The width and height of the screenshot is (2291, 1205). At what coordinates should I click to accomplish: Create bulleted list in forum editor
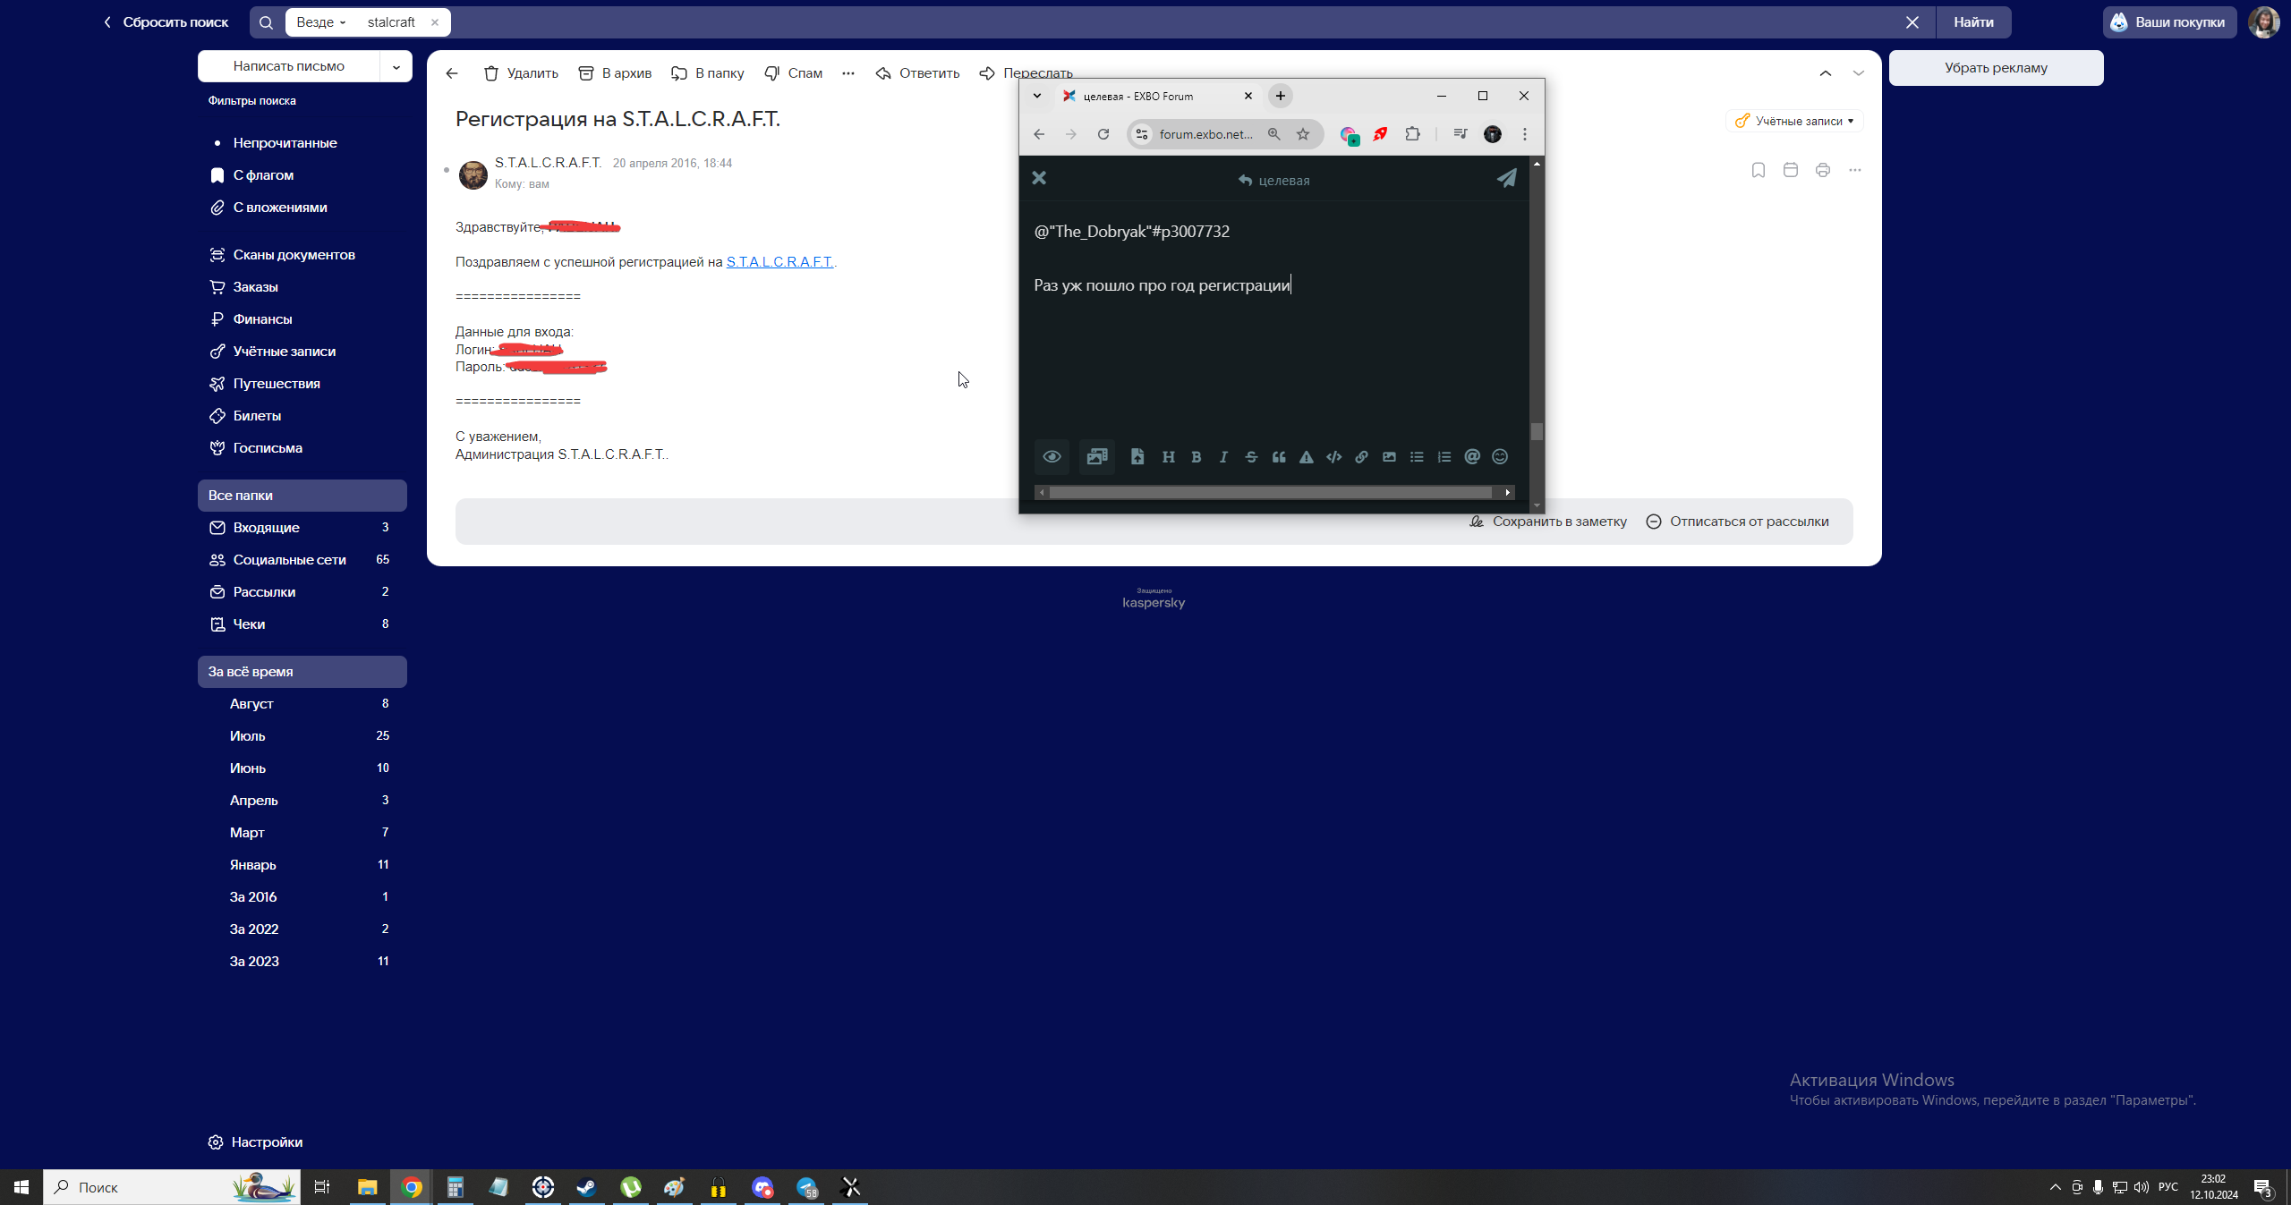(x=1417, y=457)
